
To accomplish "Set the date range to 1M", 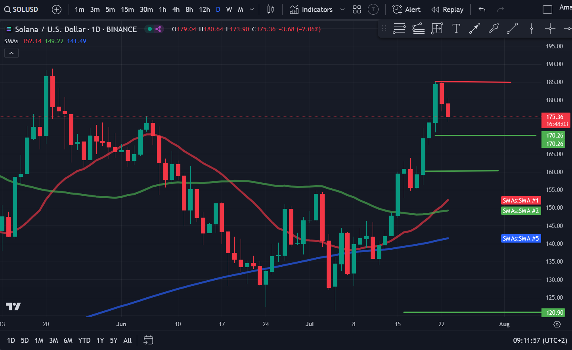I will tap(39, 340).
